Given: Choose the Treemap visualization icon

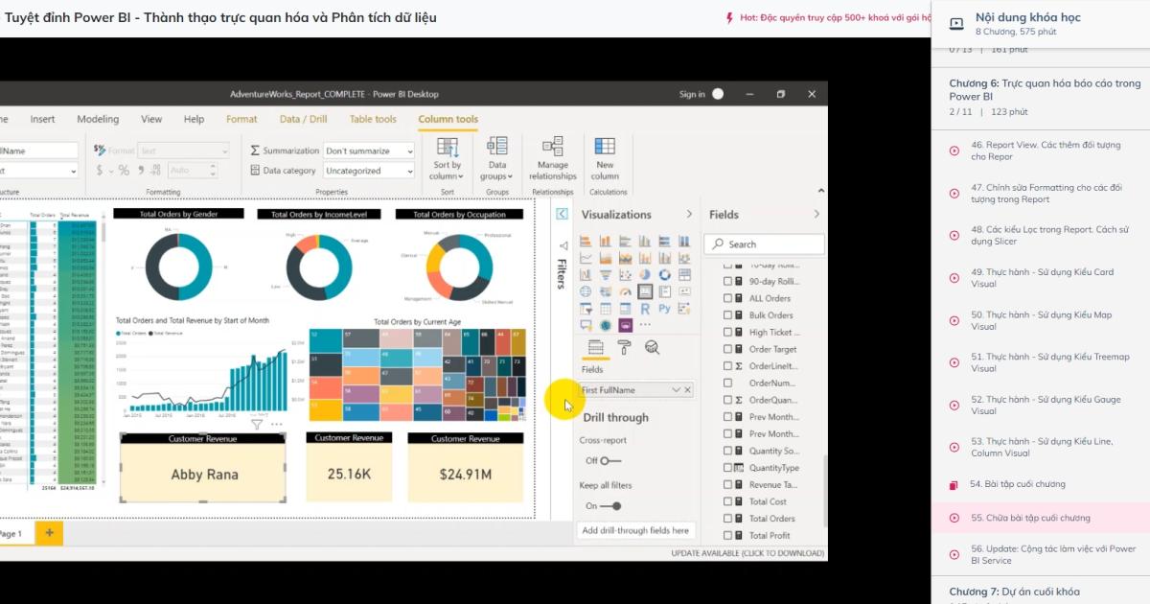Looking at the screenshot, I should 684,275.
